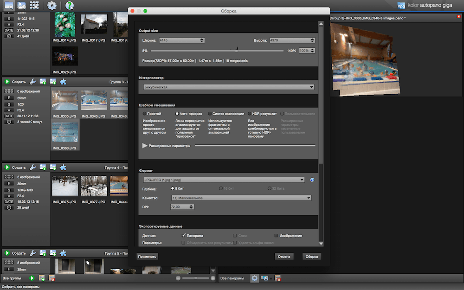464x290 pixels.
Task: Click Создать label for Group 3
Action: click(x=19, y=82)
